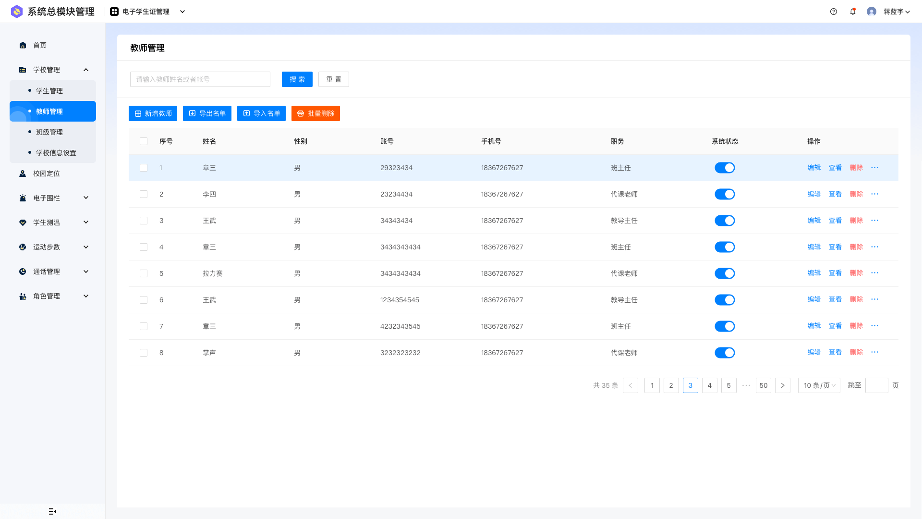The width and height of the screenshot is (922, 519).
Task: Collapse the 学校管理 menu section
Action: pos(86,70)
